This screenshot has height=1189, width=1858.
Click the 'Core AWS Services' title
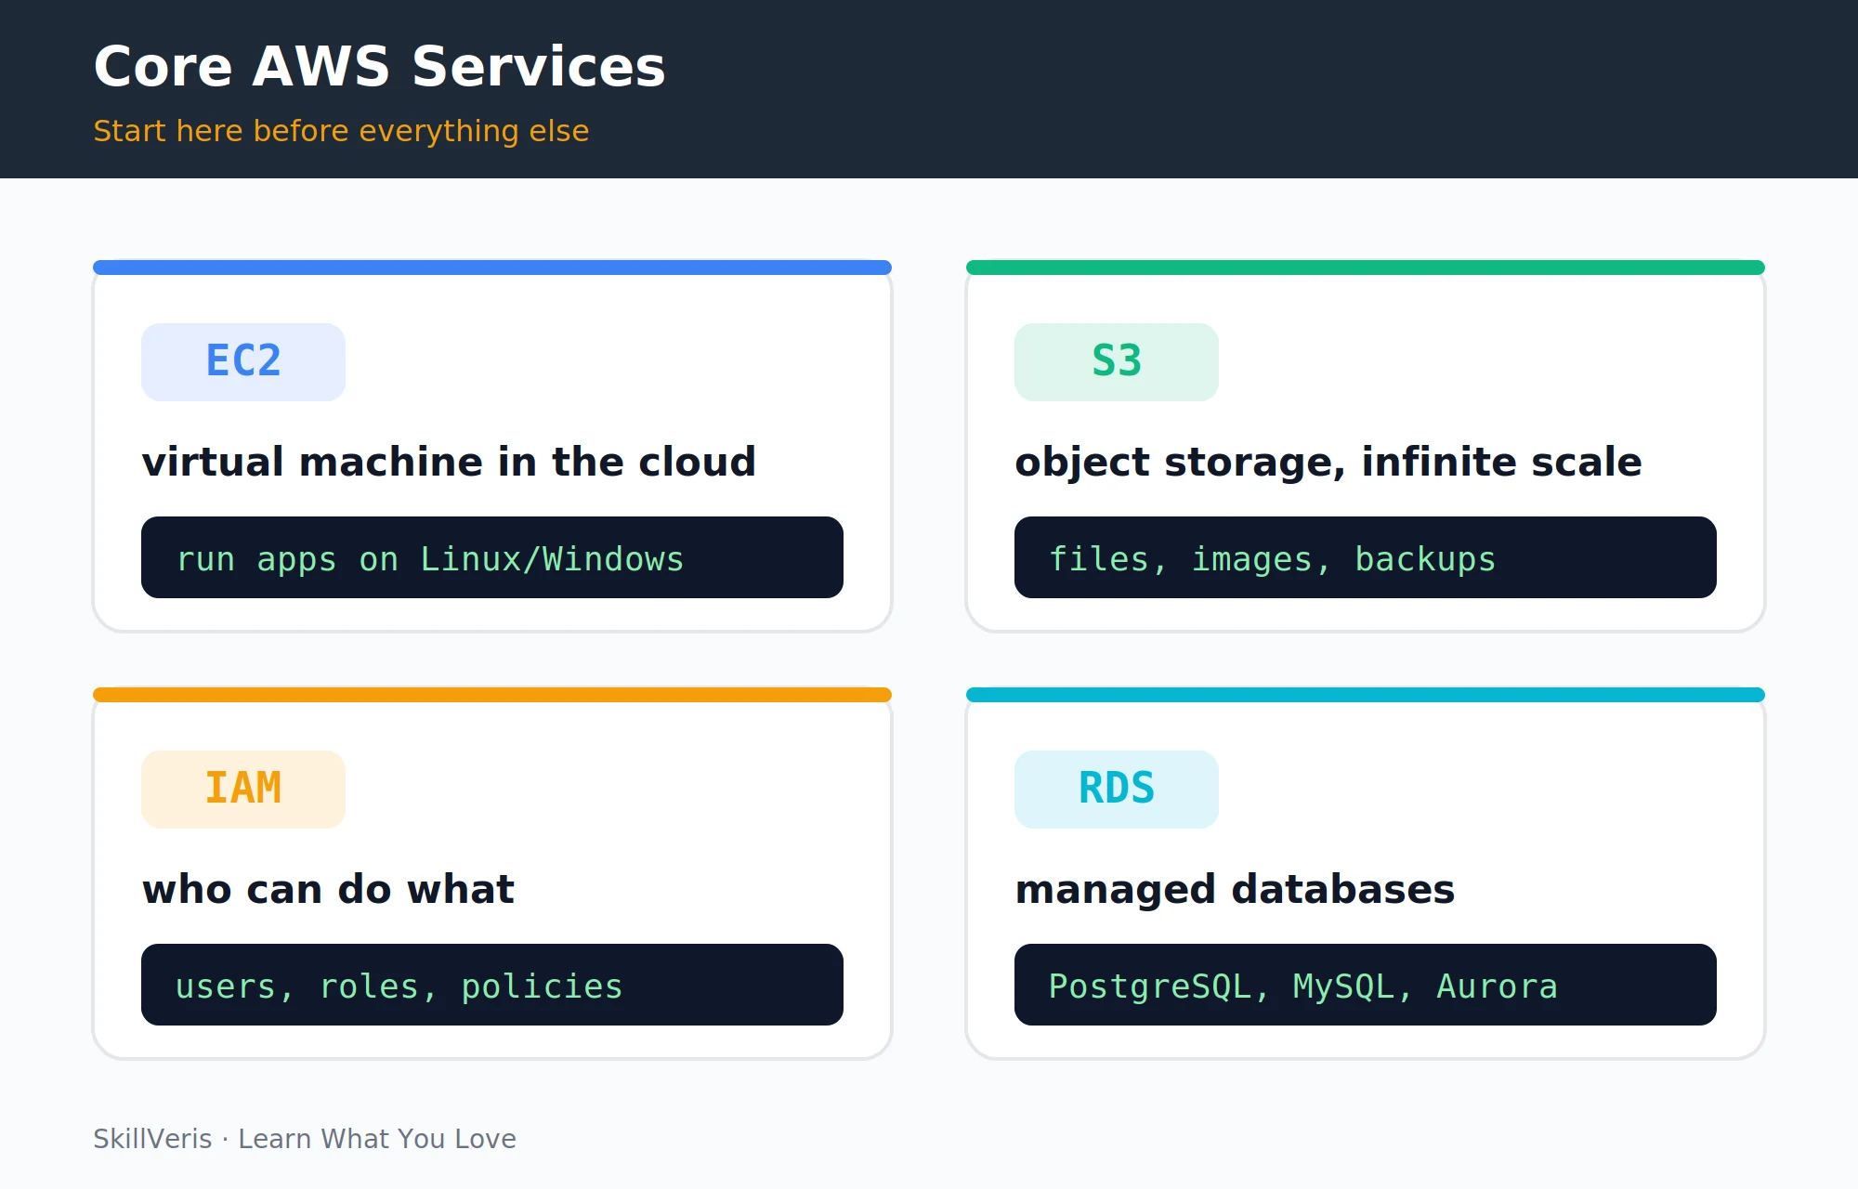(379, 67)
